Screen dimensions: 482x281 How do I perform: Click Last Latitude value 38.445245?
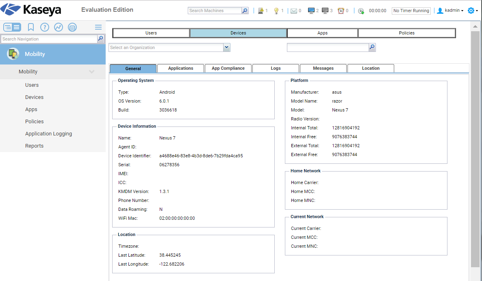(x=170, y=255)
